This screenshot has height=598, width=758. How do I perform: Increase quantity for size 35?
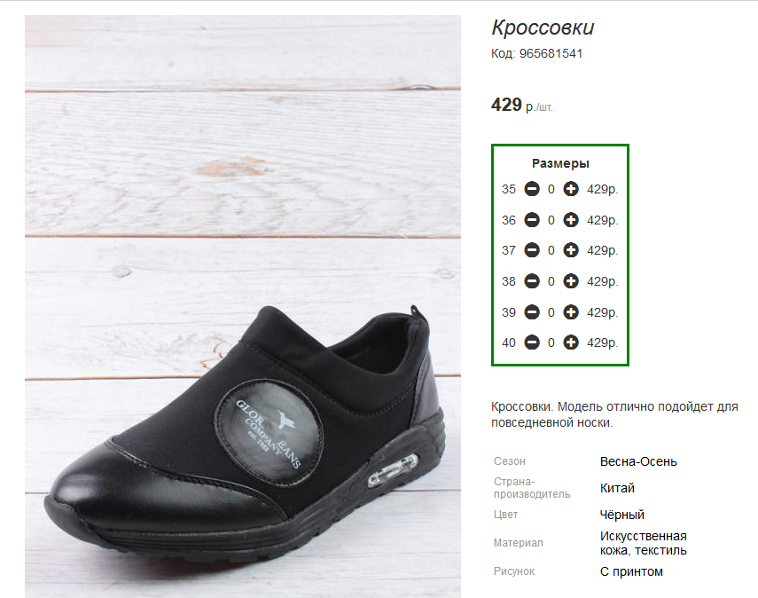(x=571, y=189)
